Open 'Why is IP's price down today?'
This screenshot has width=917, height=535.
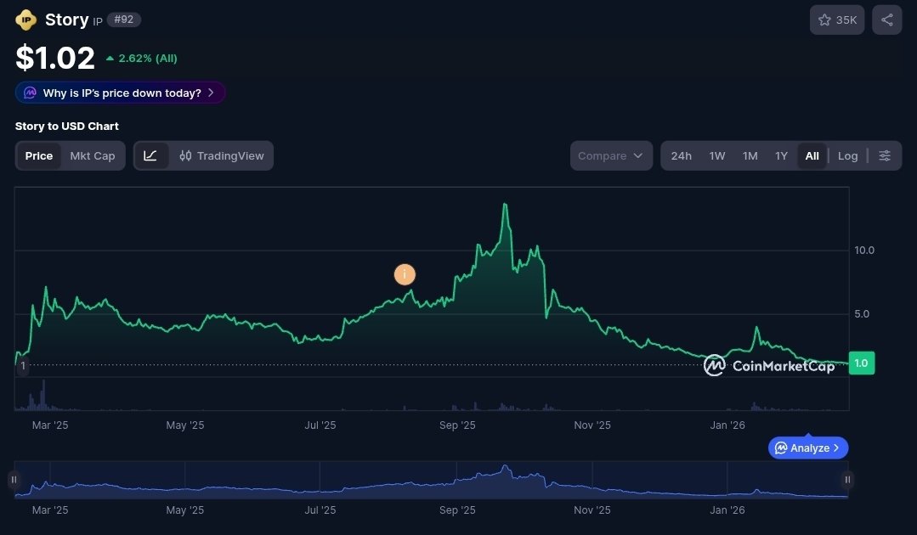[x=120, y=93]
